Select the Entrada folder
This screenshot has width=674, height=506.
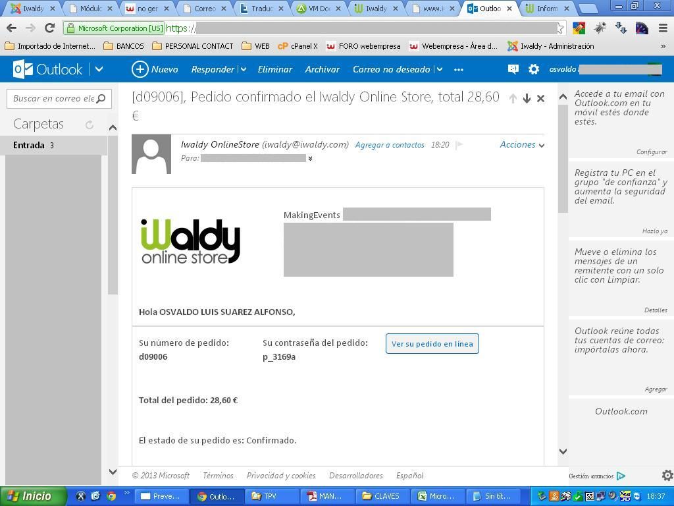tap(53, 145)
